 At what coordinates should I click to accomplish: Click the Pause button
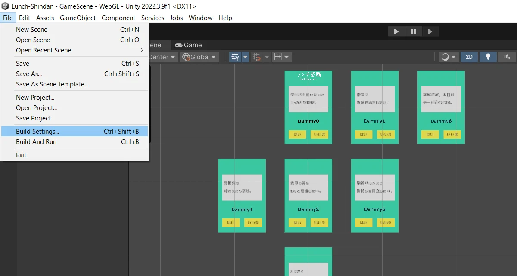413,31
